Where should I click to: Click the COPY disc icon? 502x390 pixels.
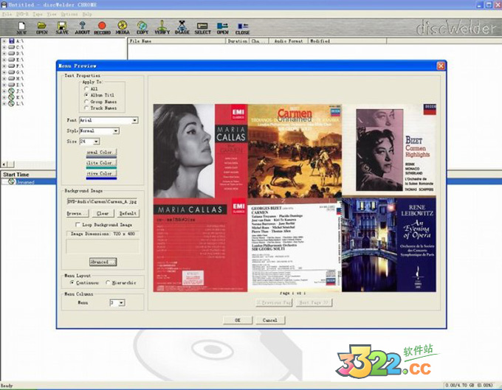pos(142,29)
